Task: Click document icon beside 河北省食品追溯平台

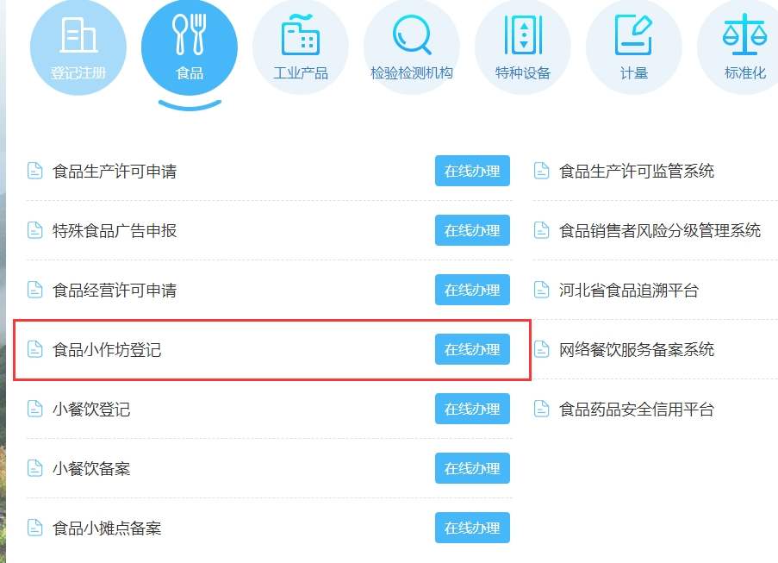Action: [541, 290]
